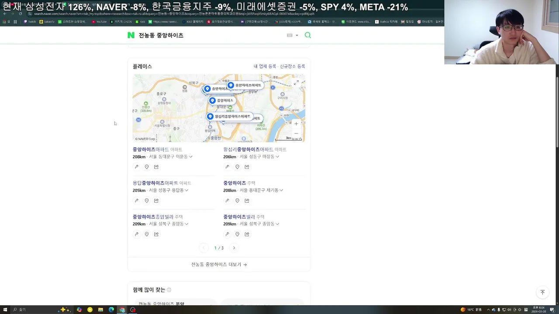The width and height of the screenshot is (559, 314).
Task: Get directions to 중앙하이츠빌라
Action: pos(227,234)
